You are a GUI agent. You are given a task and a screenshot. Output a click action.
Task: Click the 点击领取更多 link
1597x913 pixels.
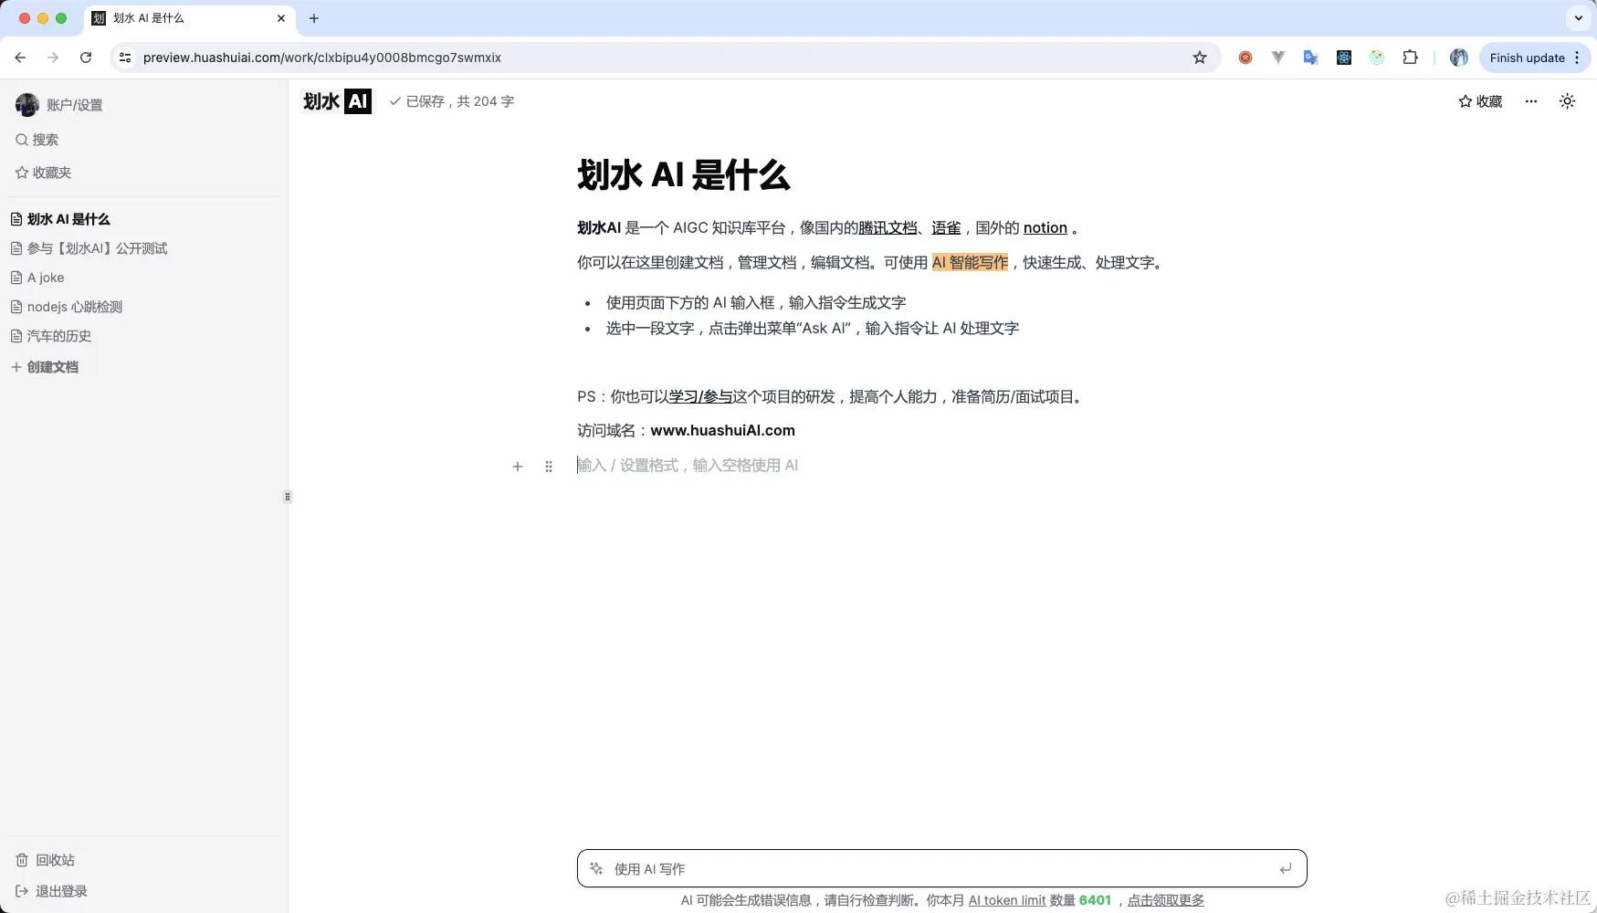(x=1166, y=900)
